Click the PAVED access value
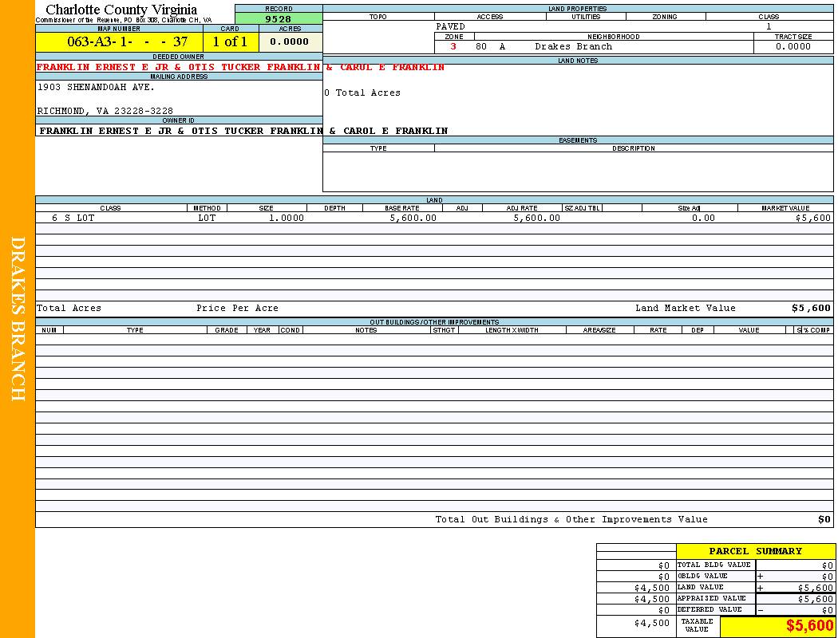 [450, 26]
